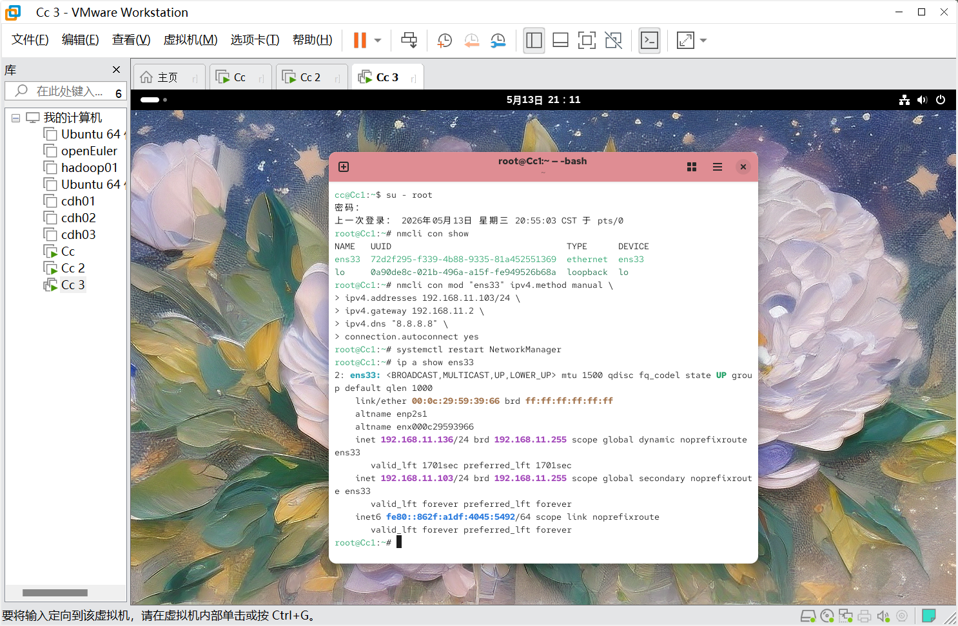958x626 pixels.
Task: Open the guest clock showing 5月13日 21:11
Action: pos(543,100)
